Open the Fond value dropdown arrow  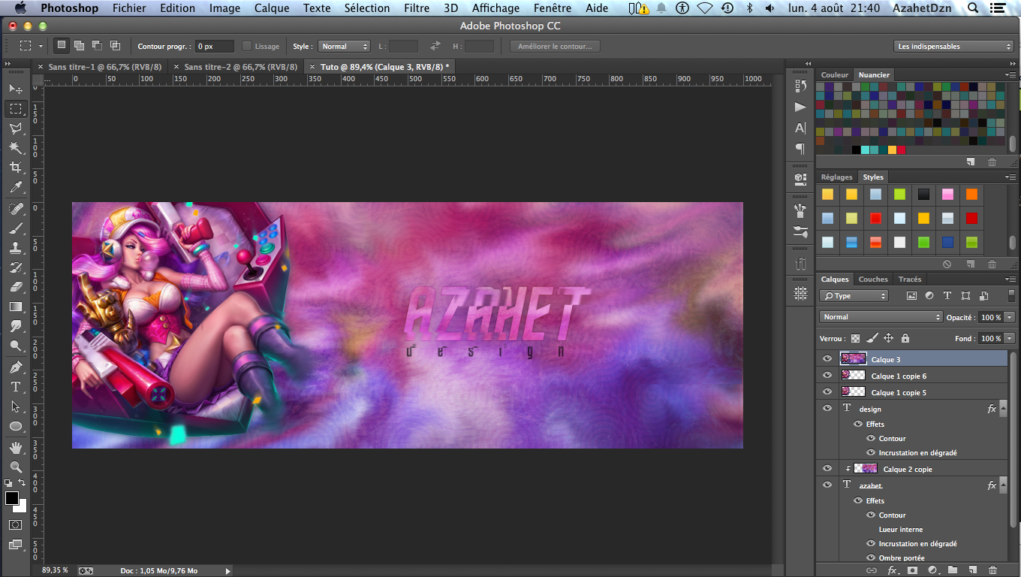point(1010,338)
